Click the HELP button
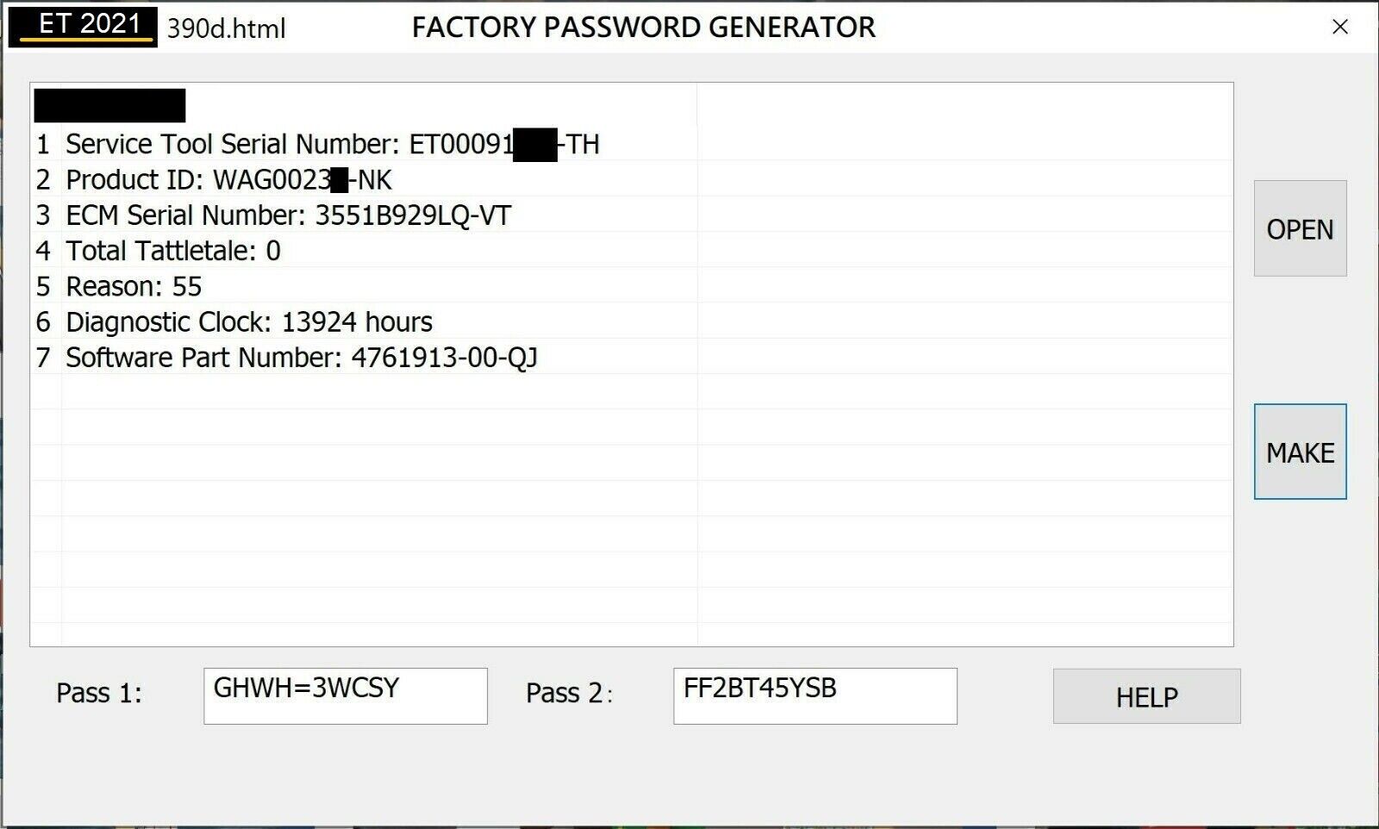 pyautogui.click(x=1146, y=695)
